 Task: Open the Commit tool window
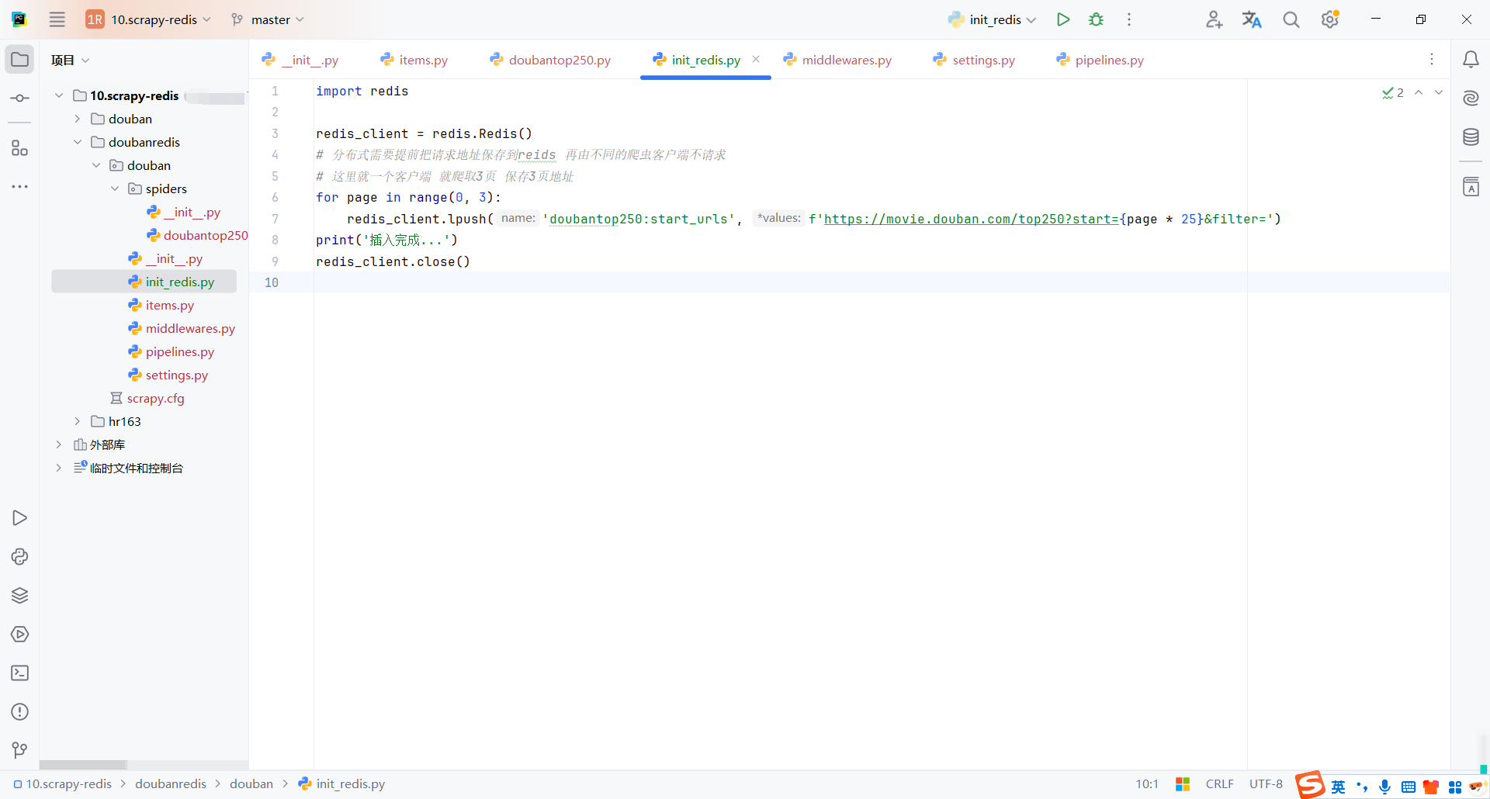[20, 99]
